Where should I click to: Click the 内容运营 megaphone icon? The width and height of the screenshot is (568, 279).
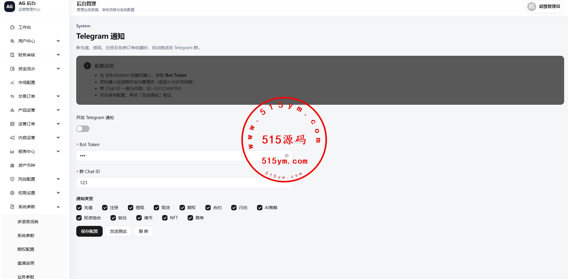12,138
